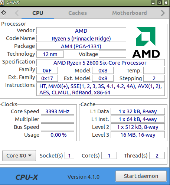Open the settings gear icon
Screen dimensions: 170x185
tap(4, 13)
